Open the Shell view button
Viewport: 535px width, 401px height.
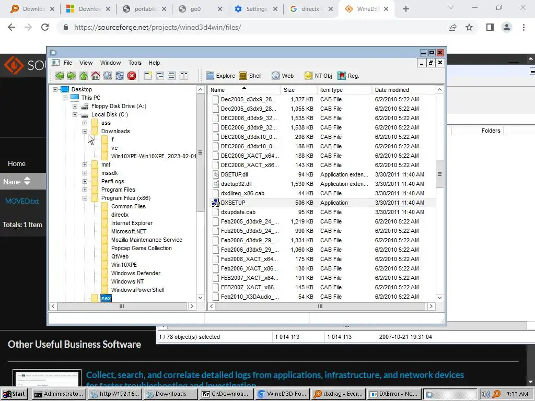(x=250, y=76)
